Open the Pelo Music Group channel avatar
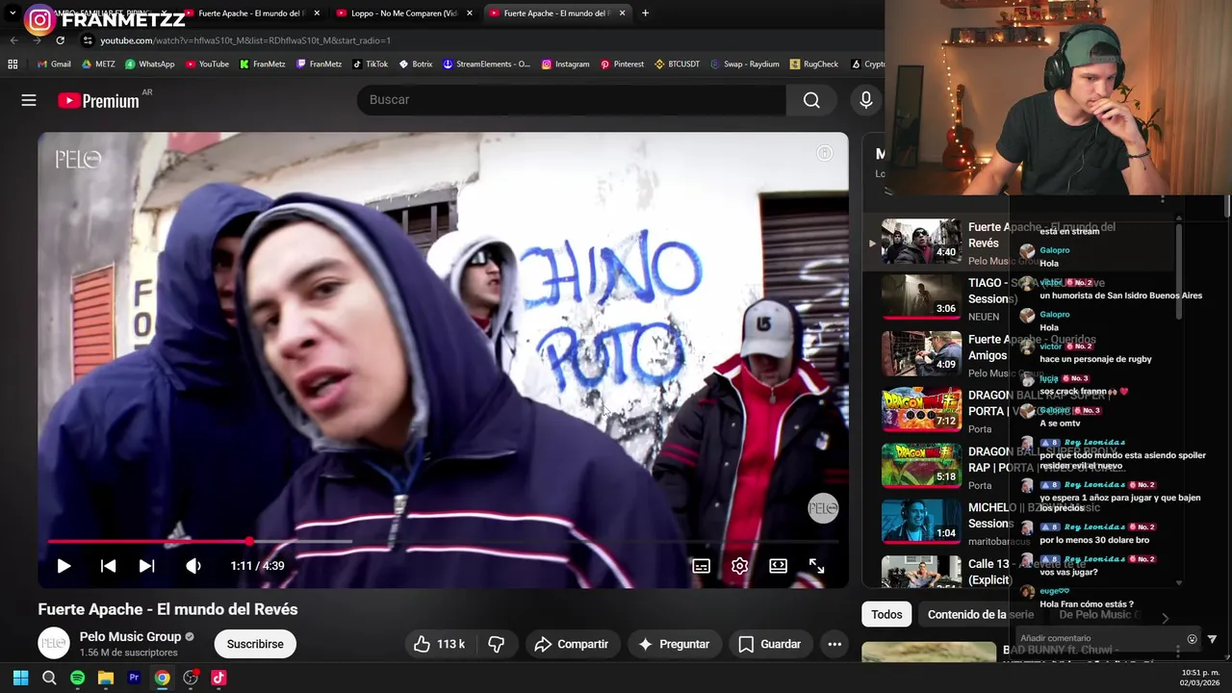 pos(54,644)
